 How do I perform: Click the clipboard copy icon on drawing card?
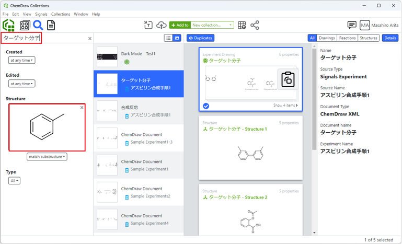288,79
